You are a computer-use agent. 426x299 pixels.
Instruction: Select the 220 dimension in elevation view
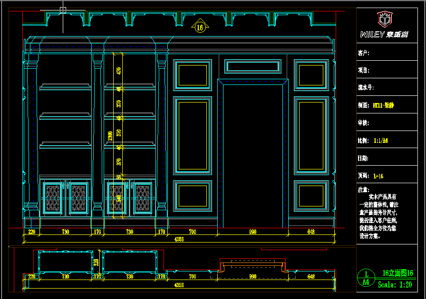[32, 232]
